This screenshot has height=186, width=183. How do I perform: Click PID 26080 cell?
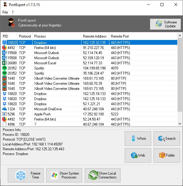[12, 63]
